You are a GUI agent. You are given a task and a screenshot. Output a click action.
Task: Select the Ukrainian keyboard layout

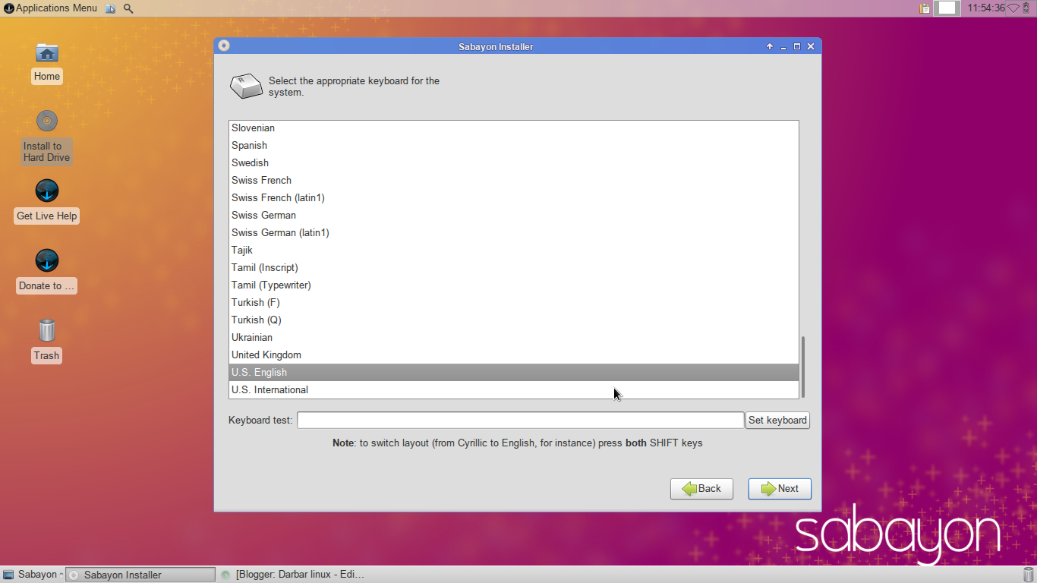252,337
